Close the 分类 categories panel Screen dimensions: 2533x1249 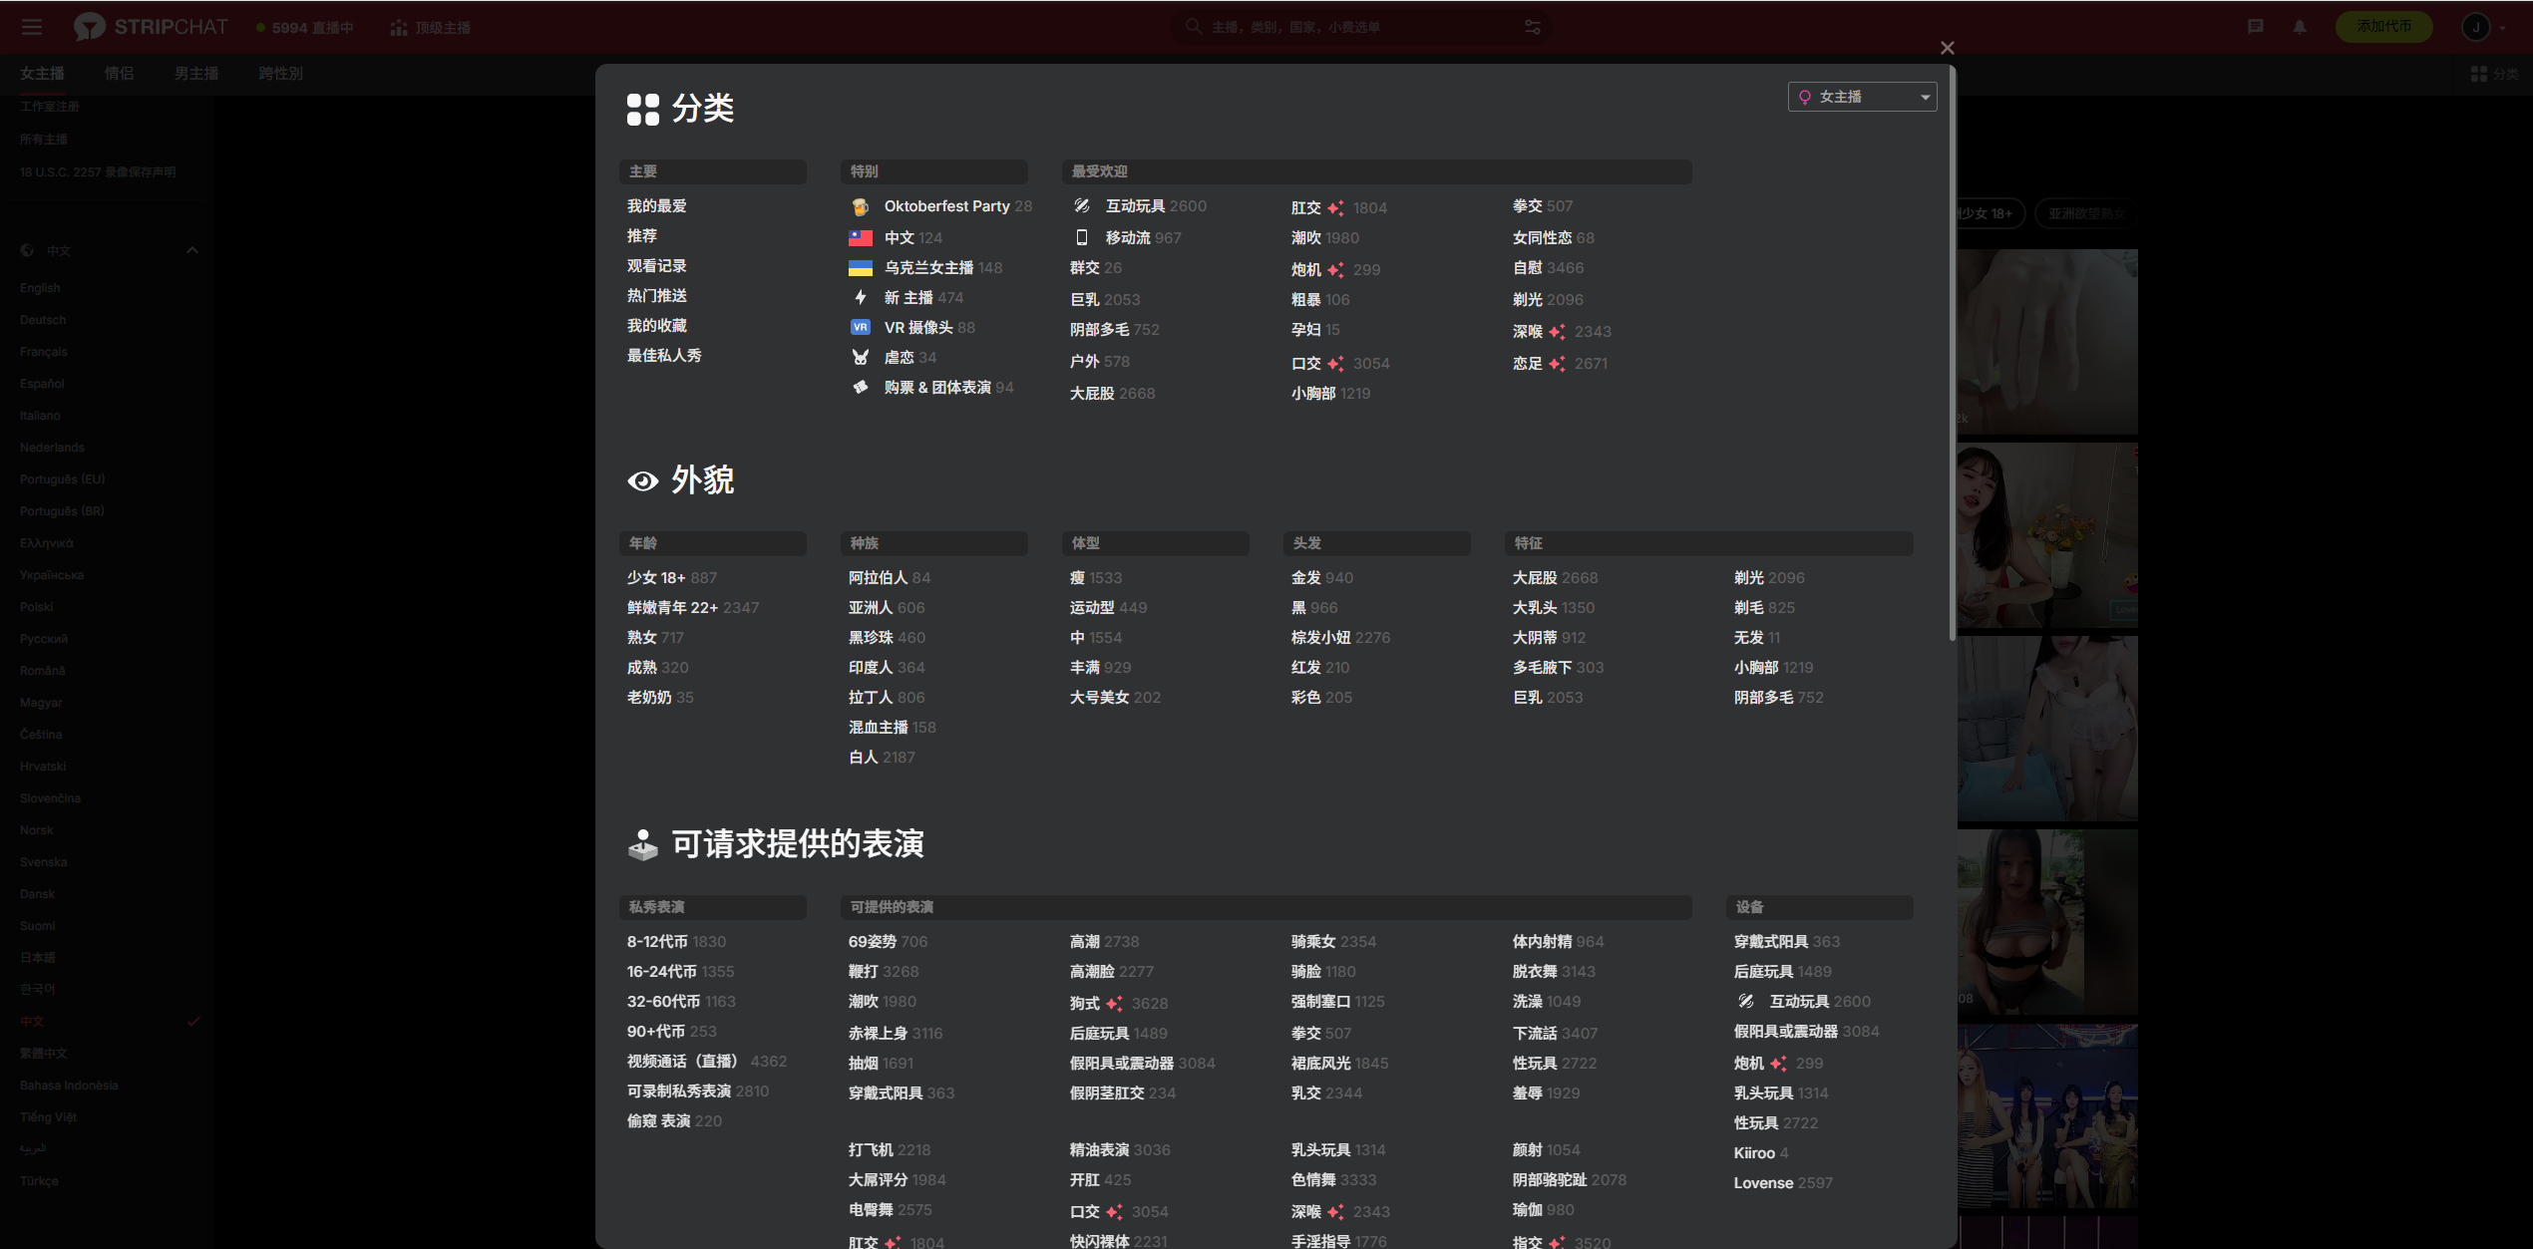(x=1947, y=48)
